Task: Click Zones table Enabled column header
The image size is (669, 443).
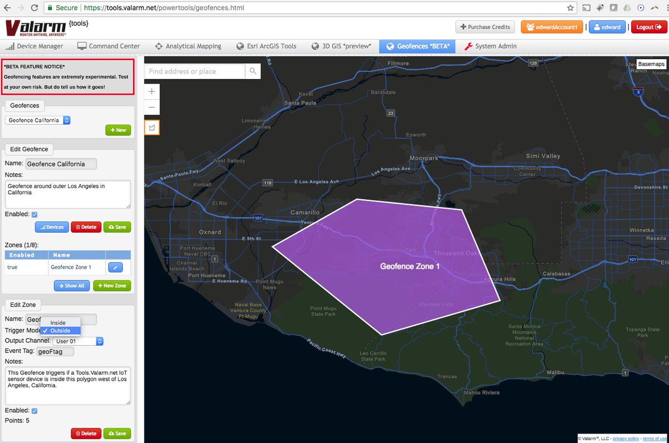Action: (27, 255)
